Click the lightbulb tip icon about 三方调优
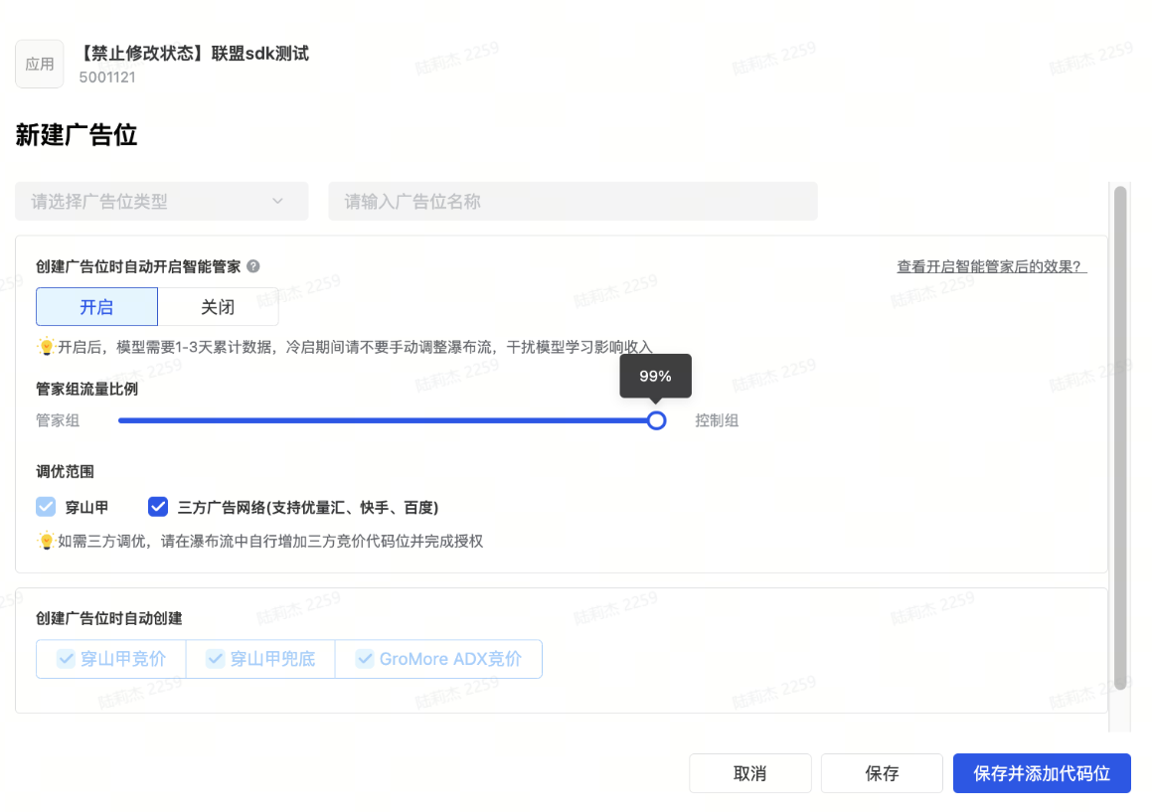 pyautogui.click(x=46, y=542)
